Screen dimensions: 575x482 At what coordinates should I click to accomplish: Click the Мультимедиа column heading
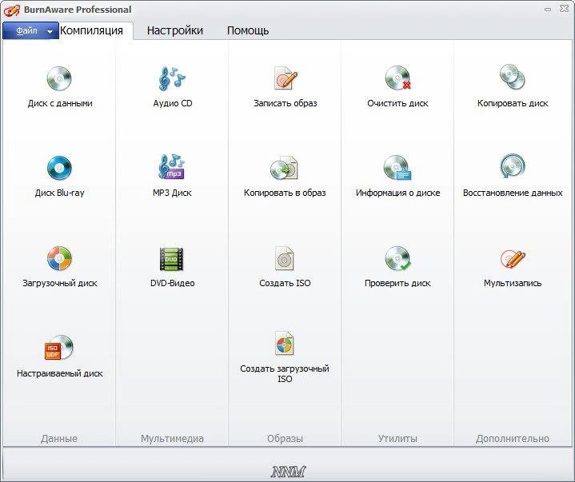(x=172, y=438)
